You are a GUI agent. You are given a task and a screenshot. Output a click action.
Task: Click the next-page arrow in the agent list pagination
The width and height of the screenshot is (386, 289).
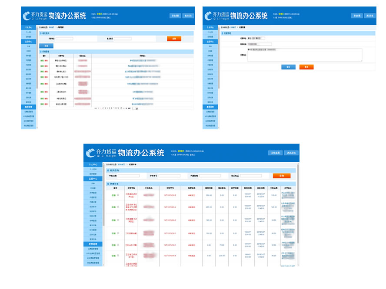point(126,108)
